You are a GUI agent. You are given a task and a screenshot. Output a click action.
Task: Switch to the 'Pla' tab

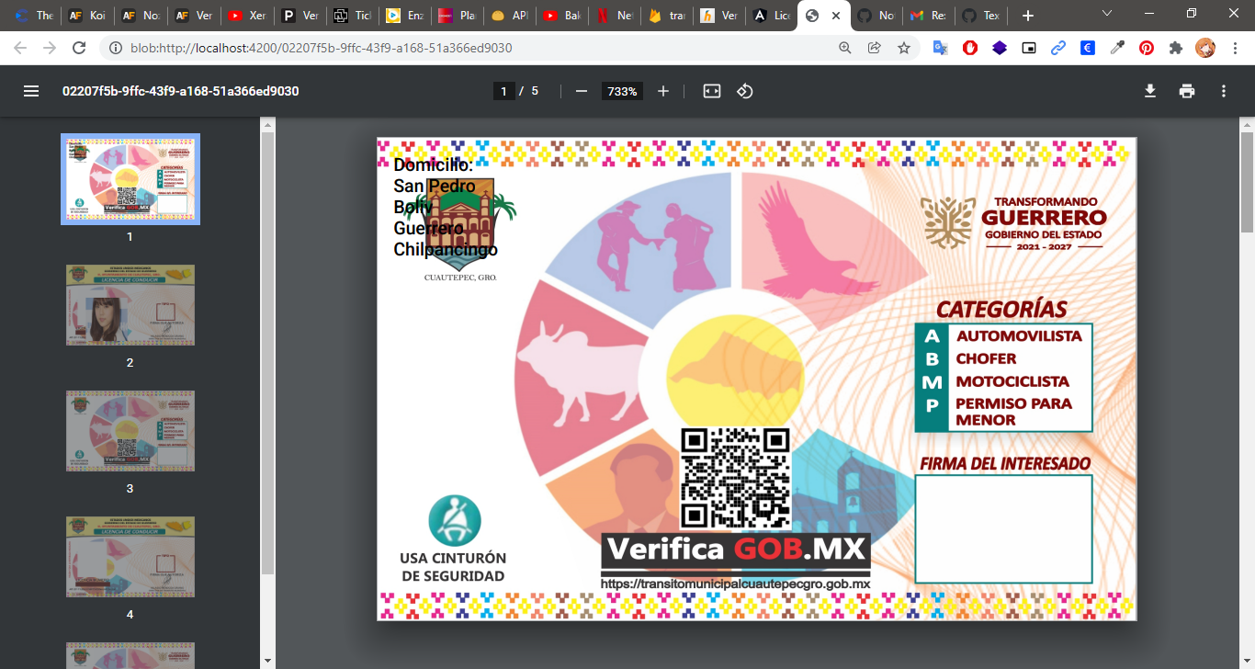click(x=457, y=16)
